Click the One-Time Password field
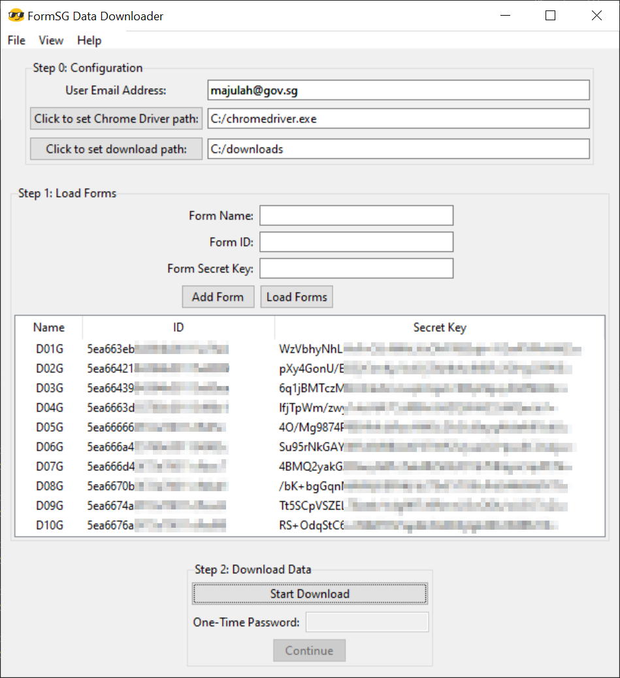Viewport: 620px width, 678px height. point(367,622)
